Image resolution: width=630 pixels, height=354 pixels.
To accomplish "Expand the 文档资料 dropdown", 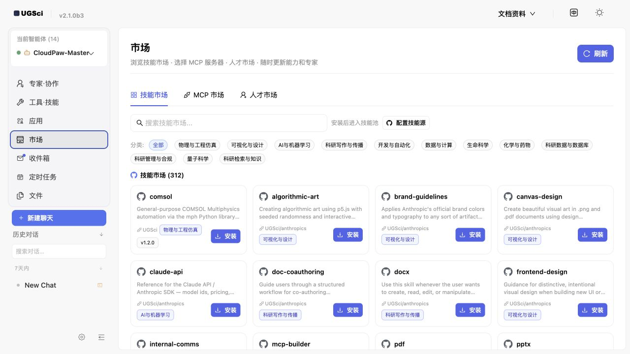I will click(517, 14).
